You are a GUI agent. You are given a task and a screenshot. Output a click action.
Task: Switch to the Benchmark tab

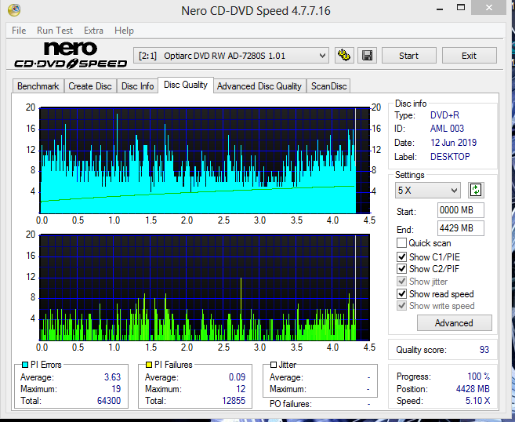click(38, 86)
